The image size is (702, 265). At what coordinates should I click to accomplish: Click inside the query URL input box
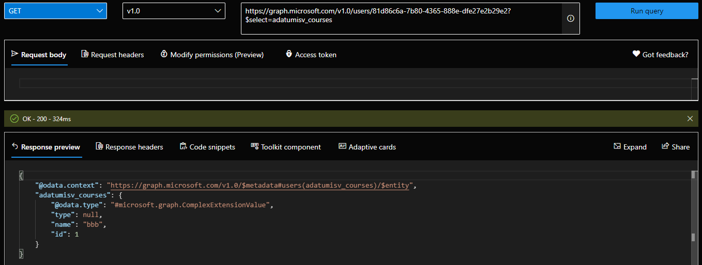(401, 19)
